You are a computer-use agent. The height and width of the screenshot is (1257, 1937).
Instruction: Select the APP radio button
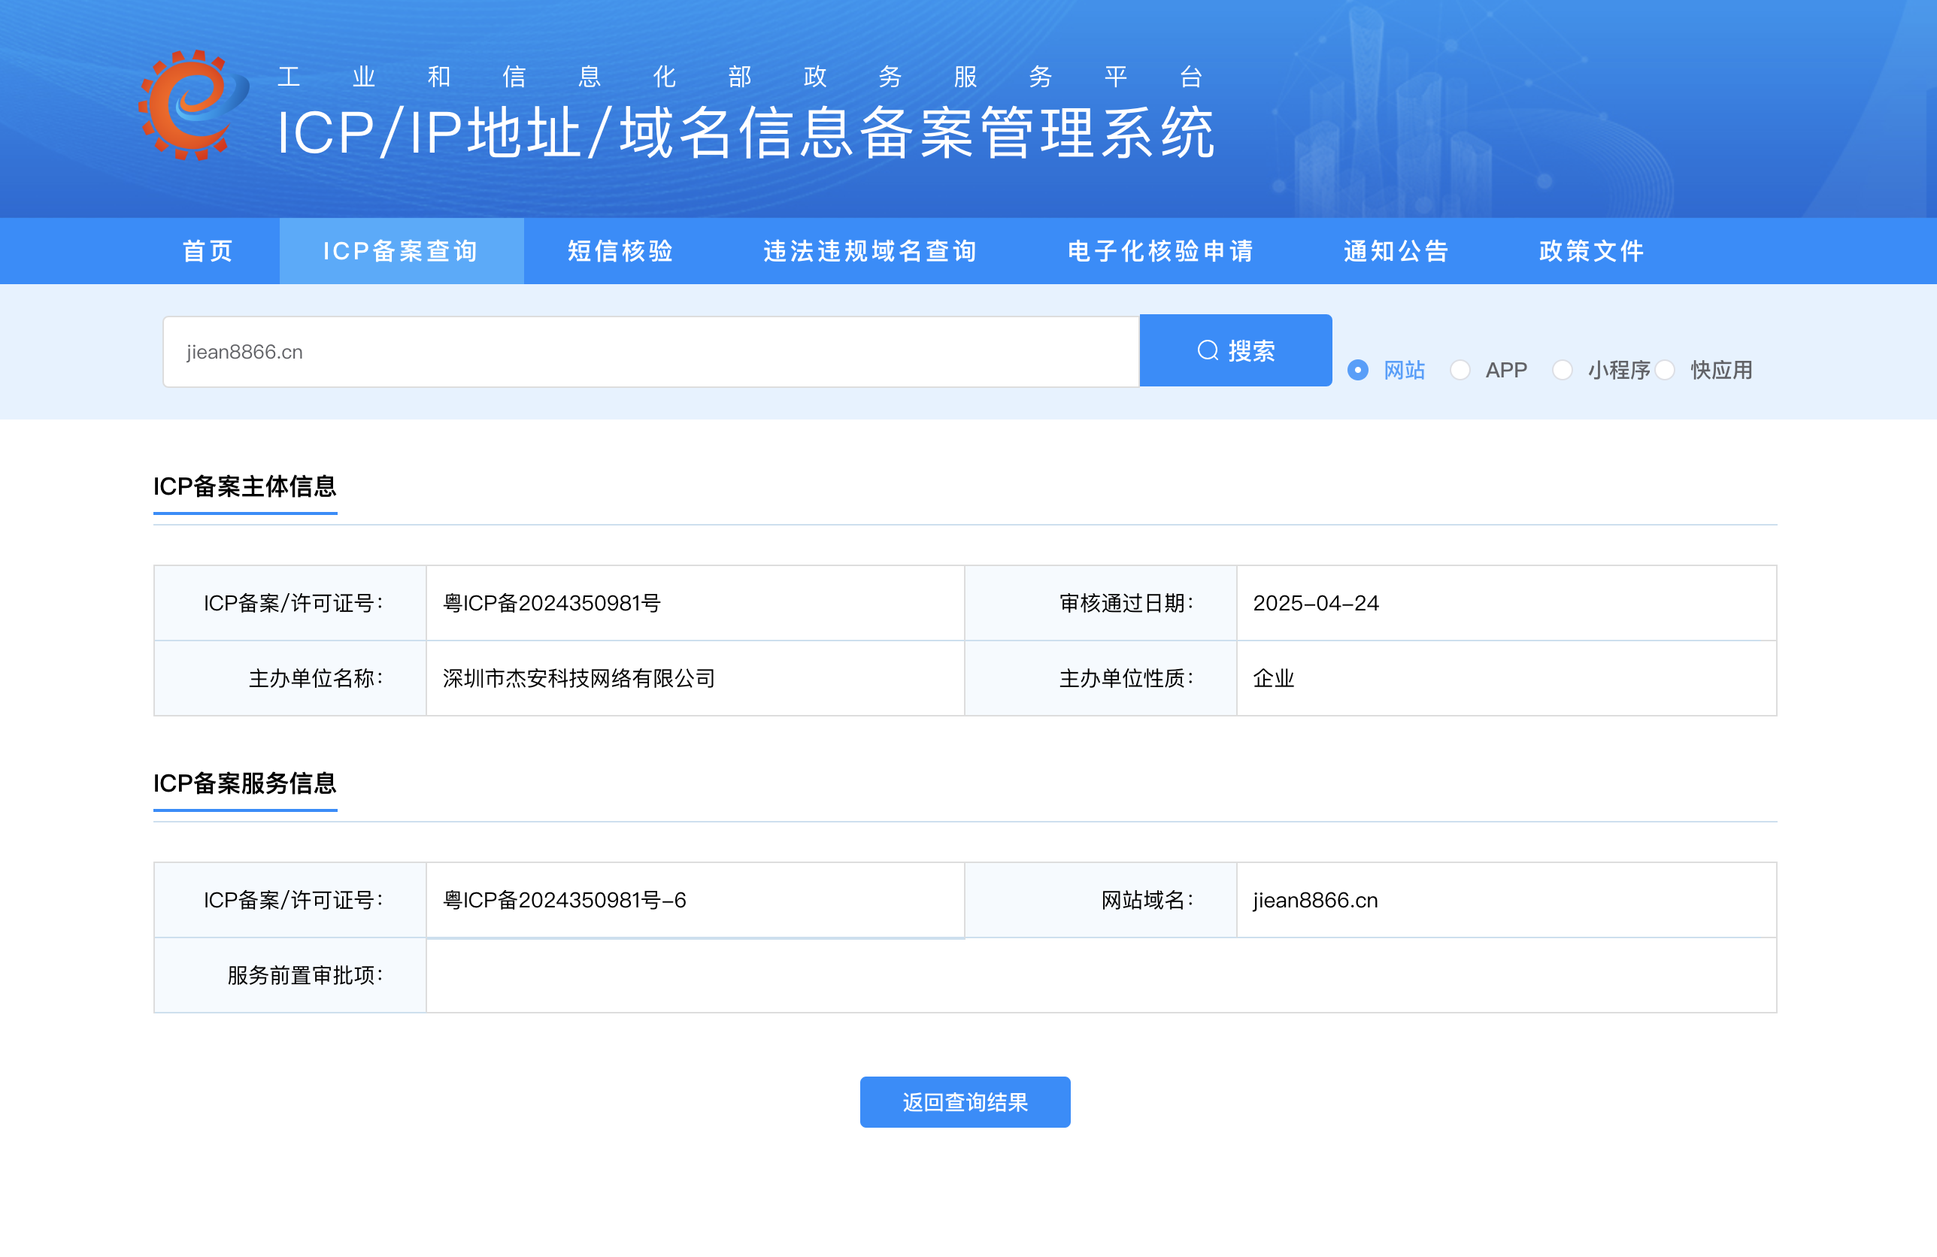click(x=1460, y=370)
